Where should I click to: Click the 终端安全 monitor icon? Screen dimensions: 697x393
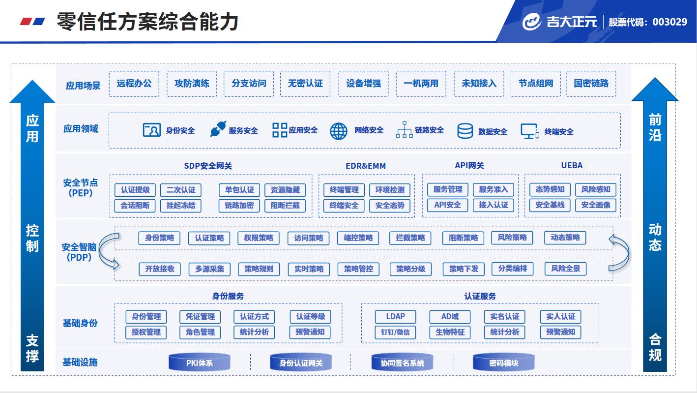[x=529, y=131]
